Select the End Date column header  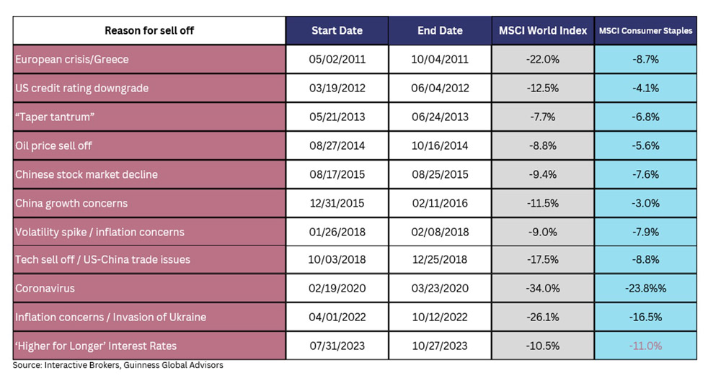point(440,31)
